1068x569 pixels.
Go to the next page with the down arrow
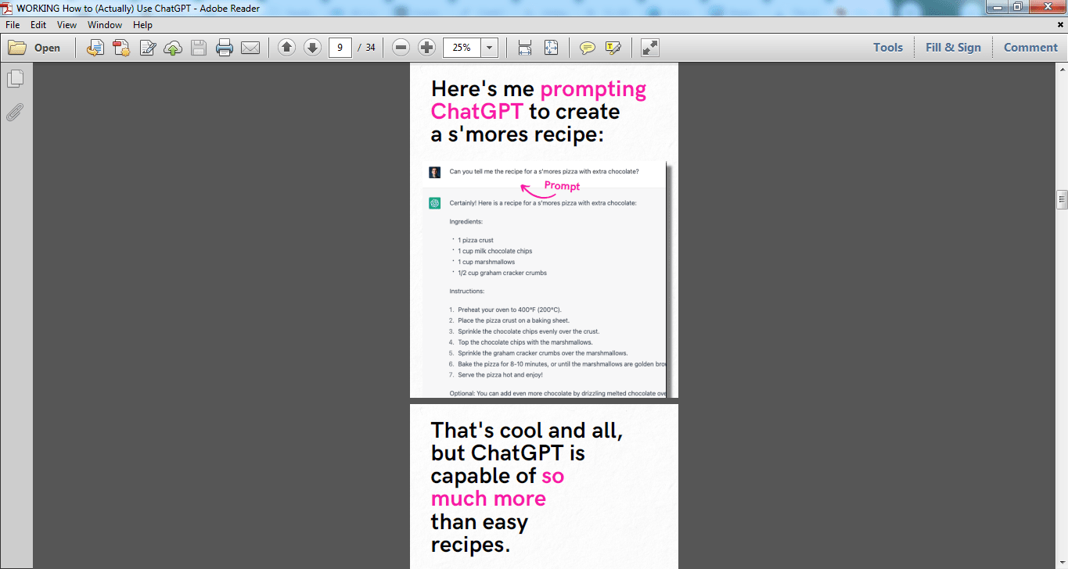pos(312,48)
